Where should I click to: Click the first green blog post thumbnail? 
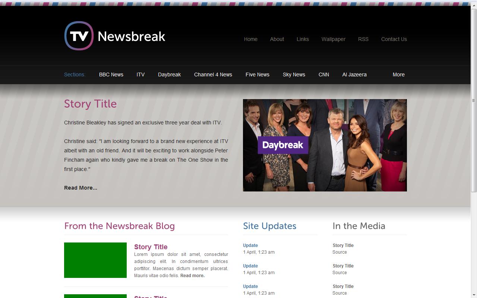[x=95, y=260]
